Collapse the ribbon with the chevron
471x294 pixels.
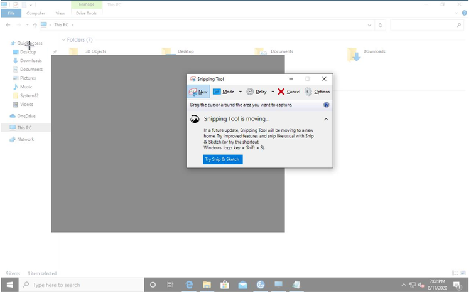pos(457,13)
